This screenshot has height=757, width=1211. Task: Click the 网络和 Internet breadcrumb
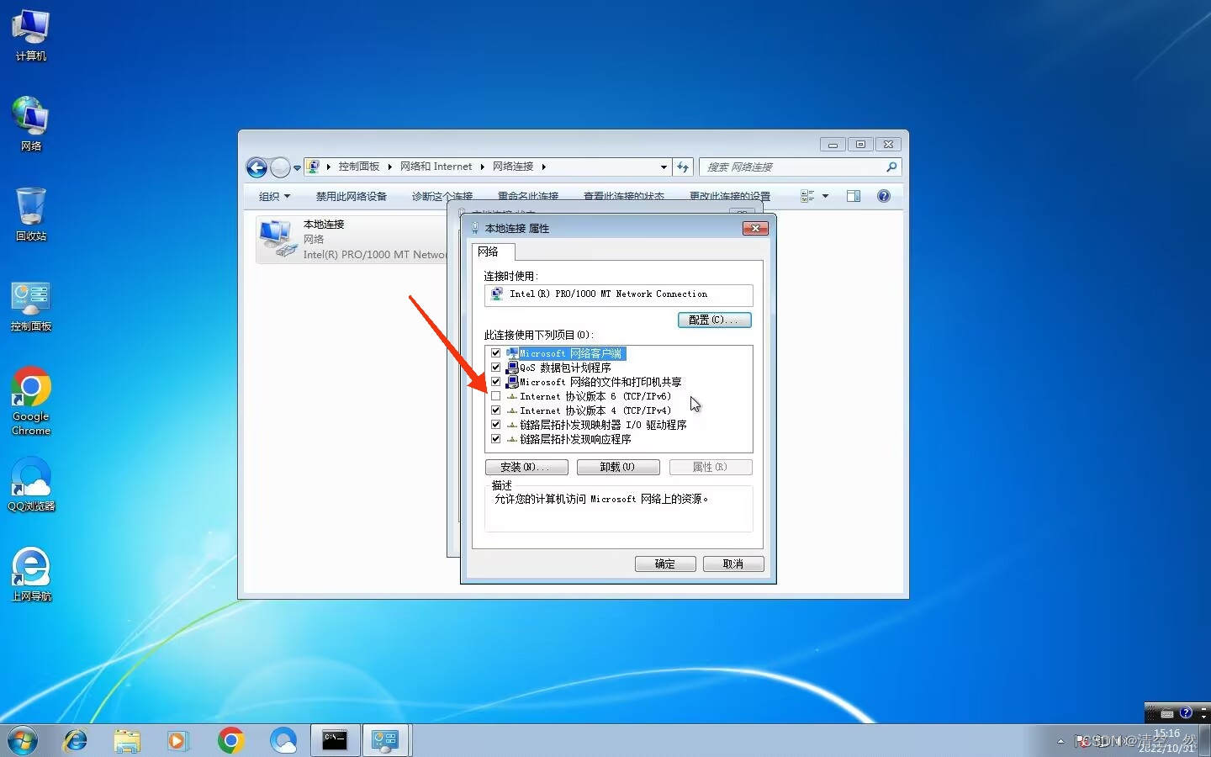[436, 167]
